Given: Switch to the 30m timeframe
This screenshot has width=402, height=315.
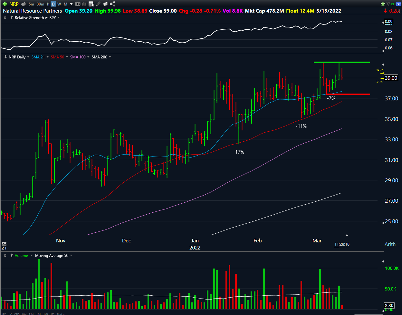Looking at the screenshot, I should coord(41,4).
